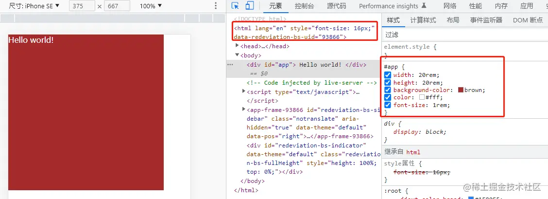Open the iPhone SE device size dropdown
The height and width of the screenshot is (199, 548).
pos(34,6)
